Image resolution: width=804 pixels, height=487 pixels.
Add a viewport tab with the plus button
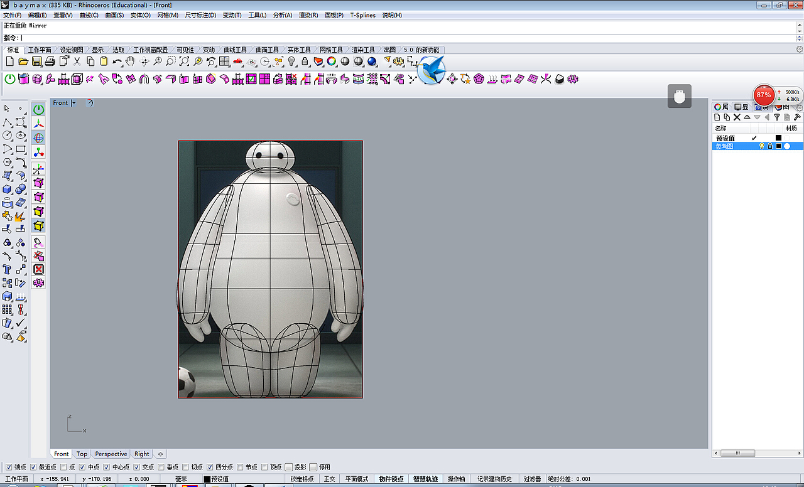[x=160, y=454]
